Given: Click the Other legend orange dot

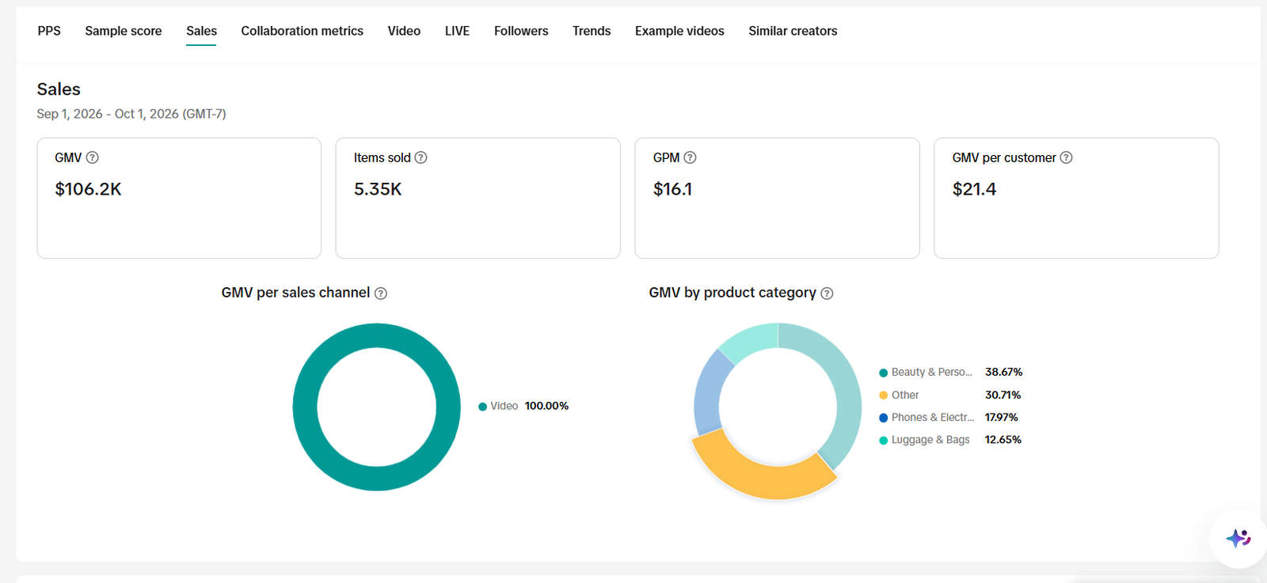Looking at the screenshot, I should point(883,396).
